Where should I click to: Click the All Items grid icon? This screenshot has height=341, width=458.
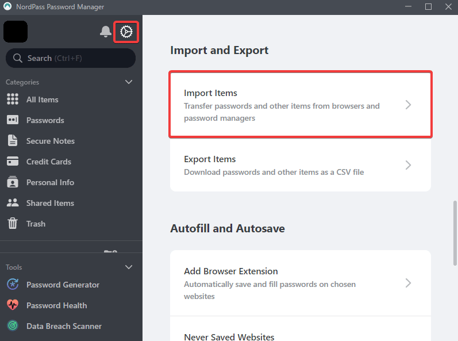tap(13, 99)
